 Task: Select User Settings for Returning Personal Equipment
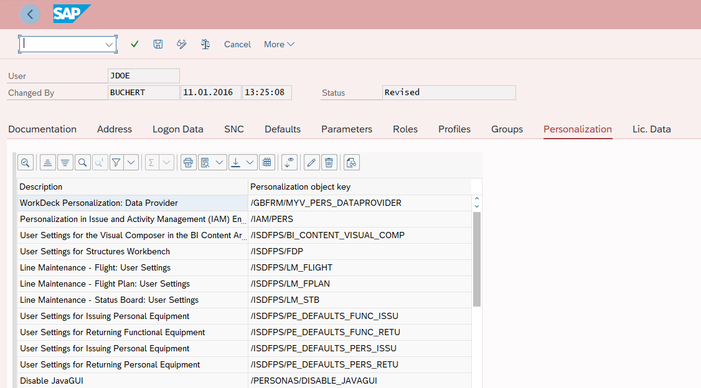coord(133,365)
